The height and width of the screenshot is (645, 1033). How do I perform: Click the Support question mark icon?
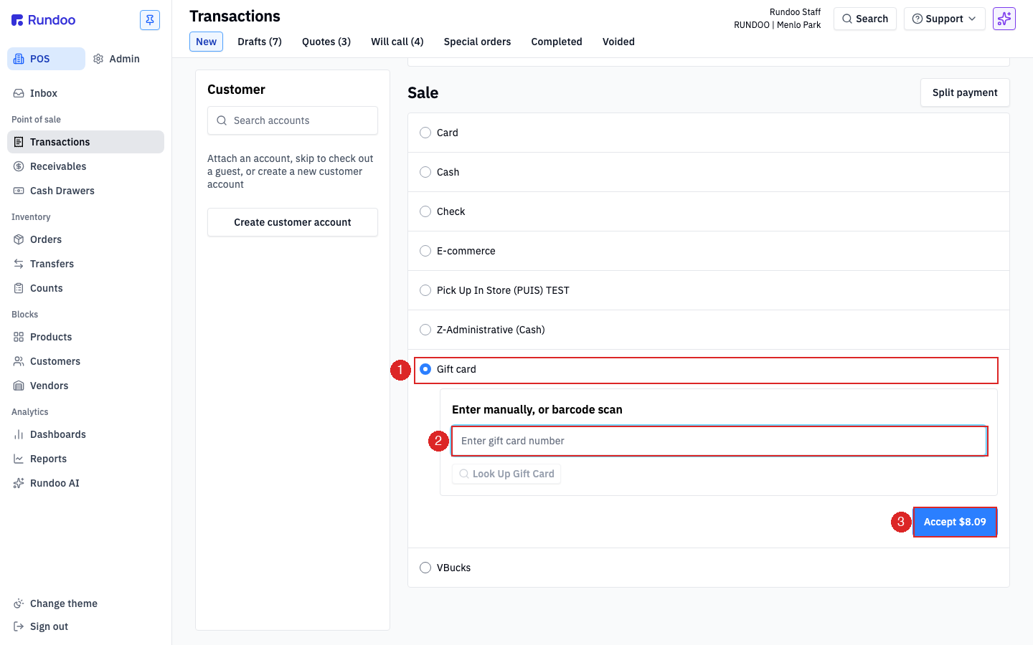pos(917,19)
